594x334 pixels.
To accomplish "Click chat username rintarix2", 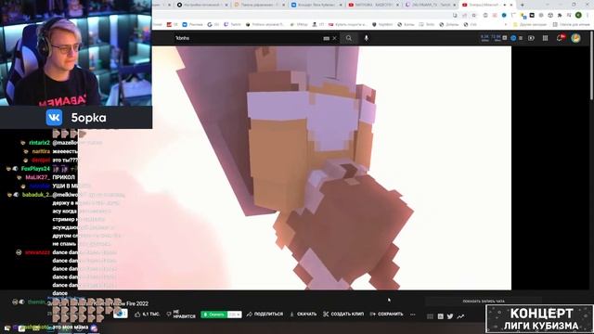I will pyautogui.click(x=39, y=143).
